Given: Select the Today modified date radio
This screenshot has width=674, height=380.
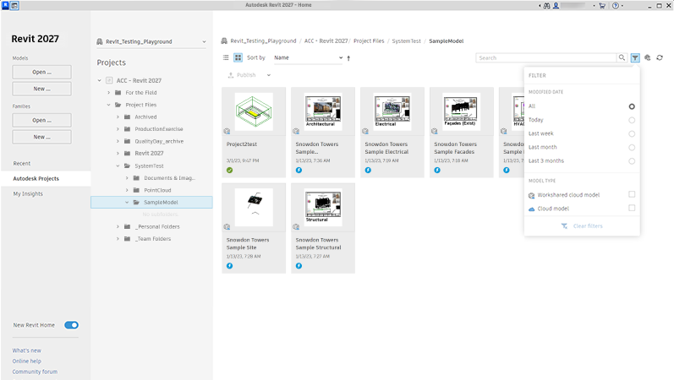Looking at the screenshot, I should (632, 120).
